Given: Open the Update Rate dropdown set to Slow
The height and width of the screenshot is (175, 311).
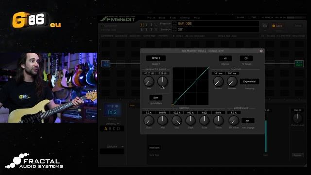Looking at the screenshot, I should (155, 98).
